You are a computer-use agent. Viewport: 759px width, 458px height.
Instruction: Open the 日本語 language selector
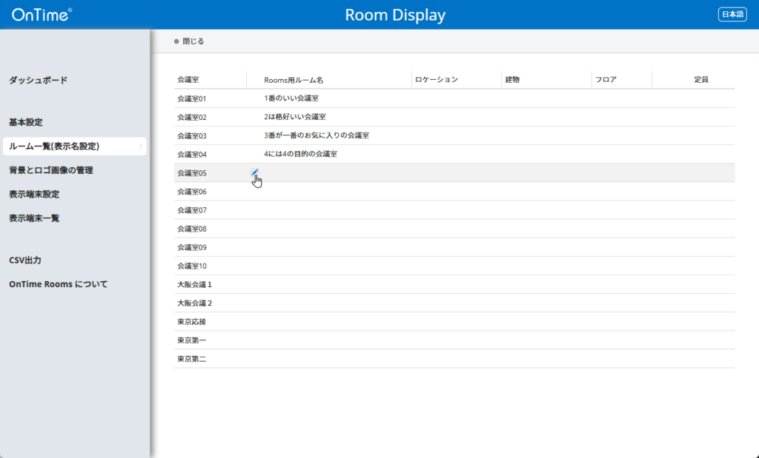(x=732, y=15)
